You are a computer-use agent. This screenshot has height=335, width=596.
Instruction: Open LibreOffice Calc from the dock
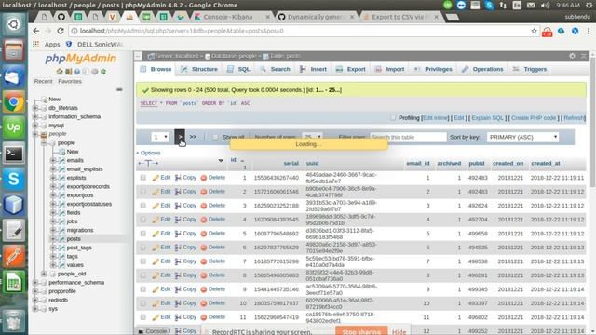coord(14,281)
